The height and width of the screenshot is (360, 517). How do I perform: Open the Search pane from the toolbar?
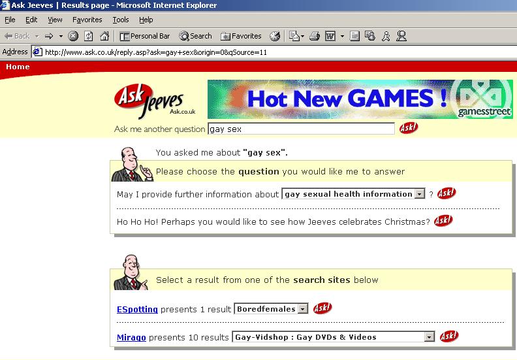coord(196,36)
